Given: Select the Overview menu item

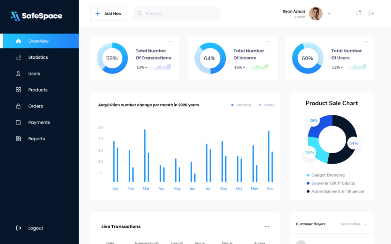Looking at the screenshot, I should pyautogui.click(x=38, y=41).
